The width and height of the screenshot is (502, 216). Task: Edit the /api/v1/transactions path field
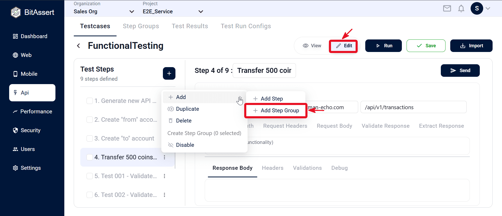[x=413, y=107]
